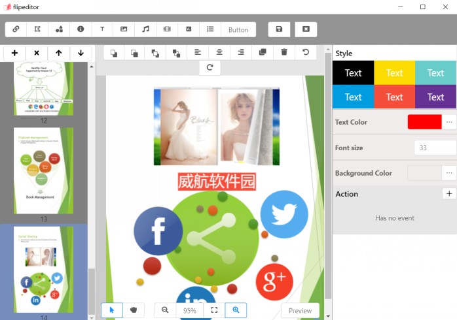
Task: Open Background Color picker ellipsis button
Action: point(449,173)
